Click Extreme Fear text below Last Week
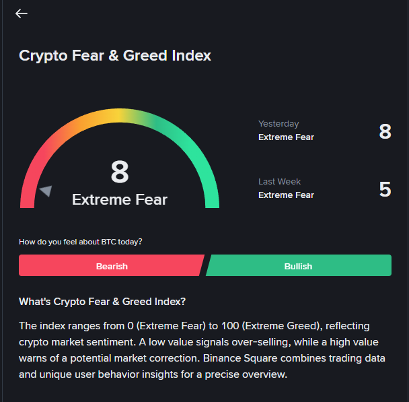 pos(286,195)
